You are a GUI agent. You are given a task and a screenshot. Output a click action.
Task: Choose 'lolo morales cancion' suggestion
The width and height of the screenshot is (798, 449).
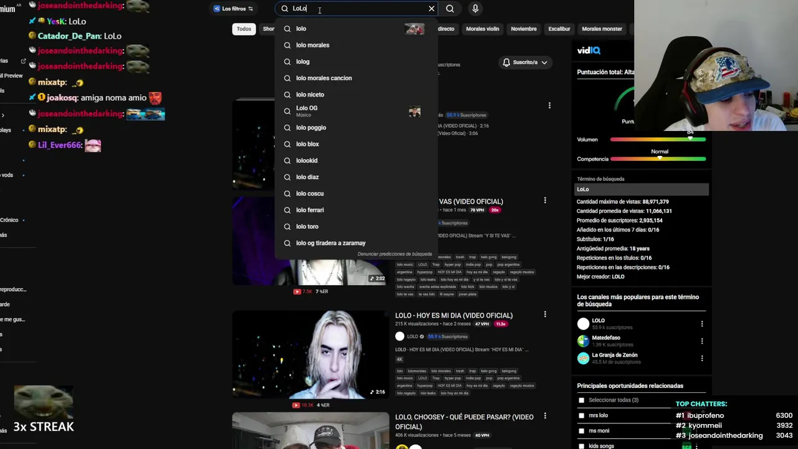tap(356, 78)
